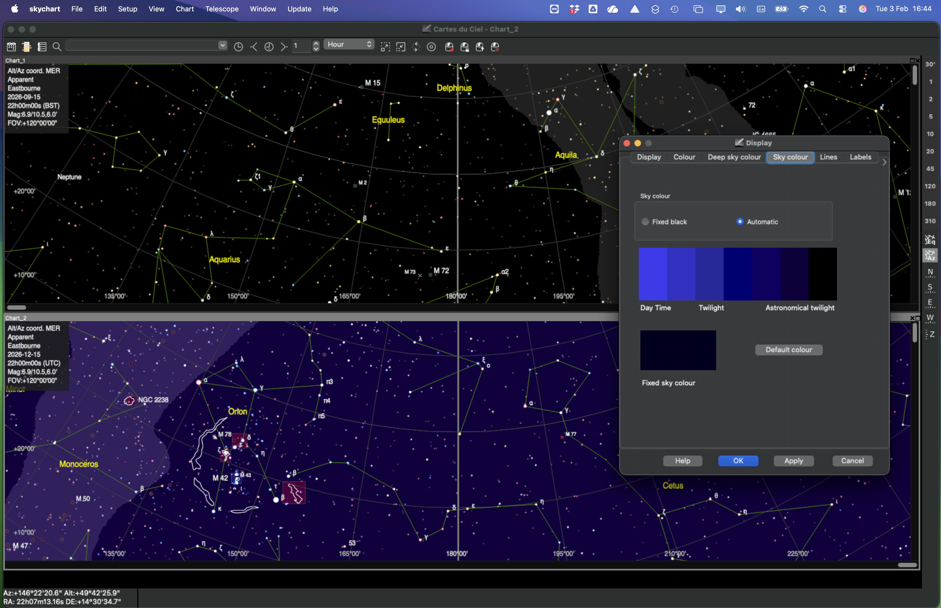Select the Fixed black radio button

(645, 222)
